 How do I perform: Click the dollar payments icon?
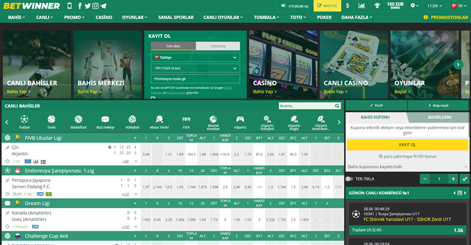[x=347, y=6]
